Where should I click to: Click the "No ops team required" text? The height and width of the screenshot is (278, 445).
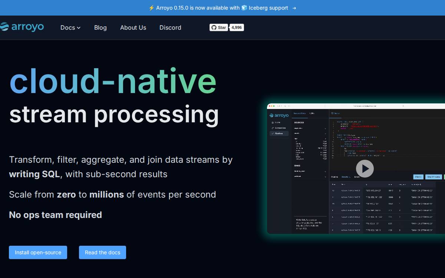pos(55,215)
